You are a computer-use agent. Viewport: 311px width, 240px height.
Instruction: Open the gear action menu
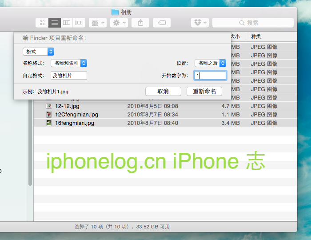click(119, 23)
